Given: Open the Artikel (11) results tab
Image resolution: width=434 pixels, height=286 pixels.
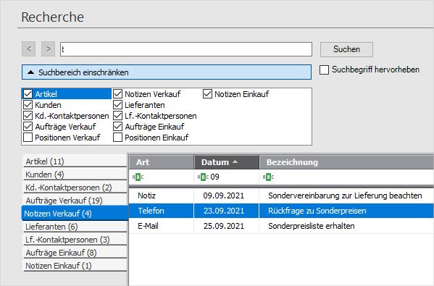Looking at the screenshot, I should pyautogui.click(x=75, y=161).
